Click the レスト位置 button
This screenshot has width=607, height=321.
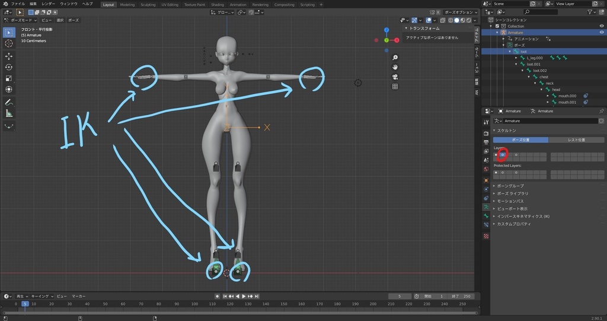tap(576, 139)
